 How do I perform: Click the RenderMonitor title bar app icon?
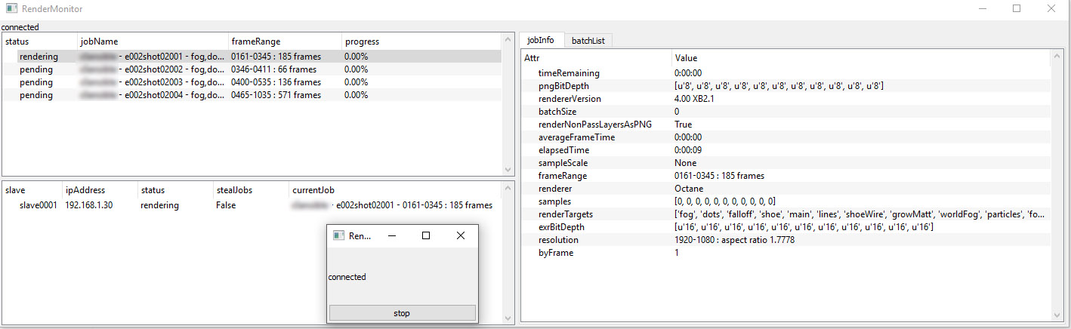pos(12,9)
